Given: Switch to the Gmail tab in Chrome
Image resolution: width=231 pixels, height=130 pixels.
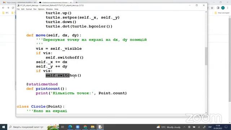Looking at the screenshot, I should coord(19,3).
